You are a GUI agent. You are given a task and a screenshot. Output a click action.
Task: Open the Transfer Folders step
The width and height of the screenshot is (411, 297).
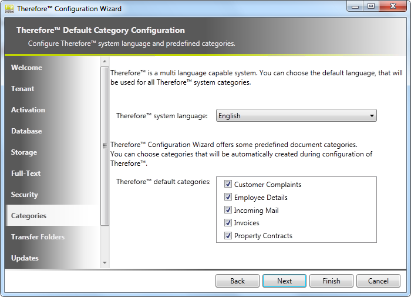[x=38, y=237]
